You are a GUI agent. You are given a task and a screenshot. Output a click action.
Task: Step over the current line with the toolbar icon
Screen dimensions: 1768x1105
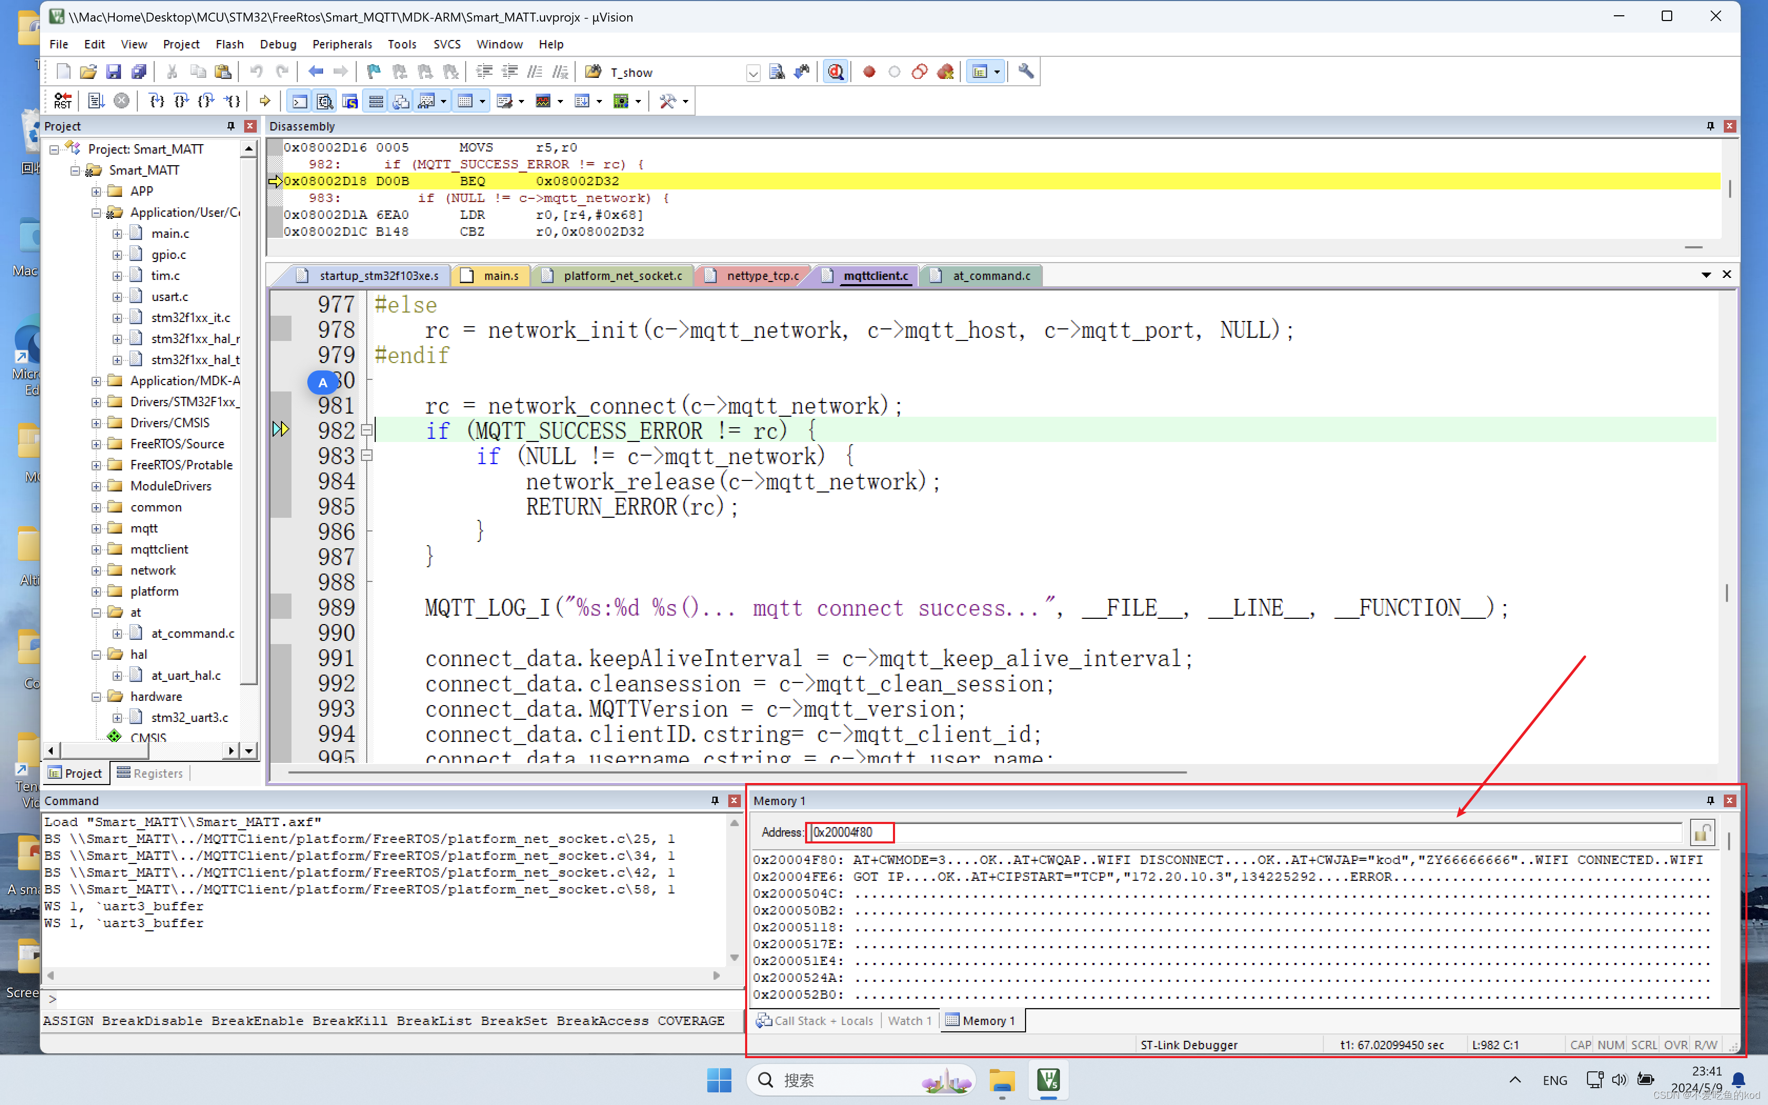coord(180,101)
